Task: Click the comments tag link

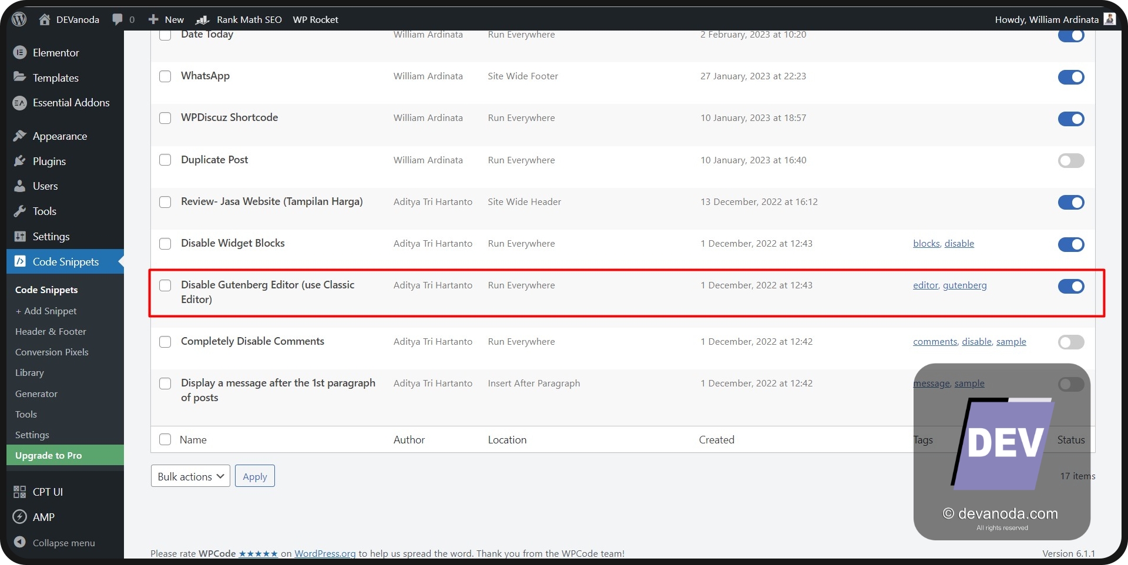Action: 935,342
